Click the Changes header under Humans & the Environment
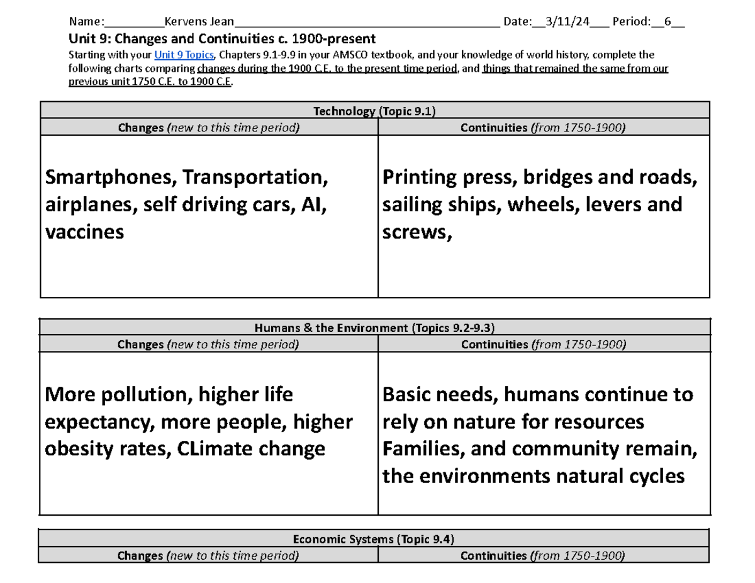 209,344
